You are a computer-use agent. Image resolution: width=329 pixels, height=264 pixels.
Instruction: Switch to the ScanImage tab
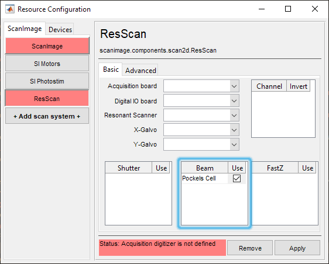coord(25,29)
